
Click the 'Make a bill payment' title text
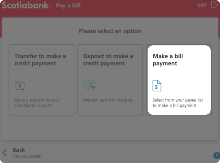click(168, 60)
